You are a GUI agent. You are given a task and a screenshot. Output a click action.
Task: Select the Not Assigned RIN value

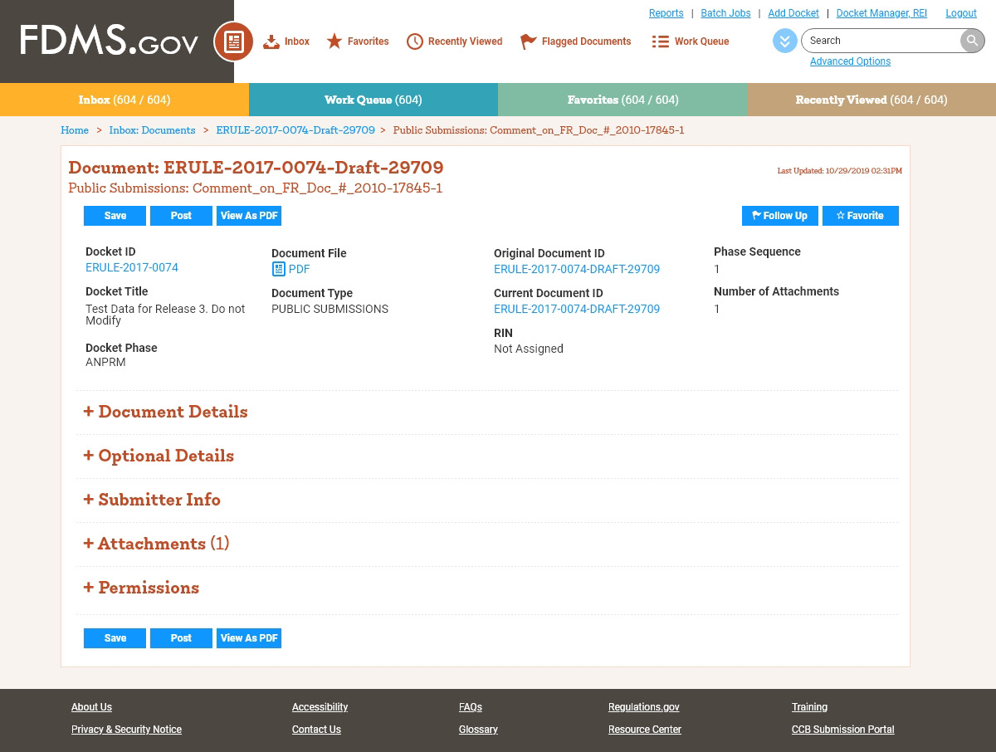pos(529,349)
